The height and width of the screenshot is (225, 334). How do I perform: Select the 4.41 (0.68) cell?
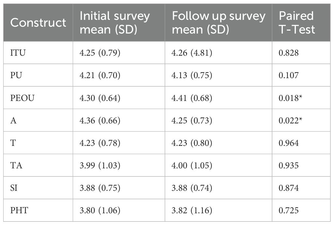(192, 98)
